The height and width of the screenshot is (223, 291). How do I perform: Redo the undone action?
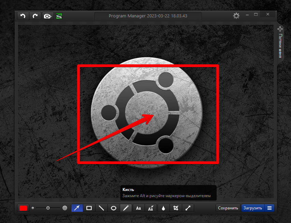click(x=35, y=16)
